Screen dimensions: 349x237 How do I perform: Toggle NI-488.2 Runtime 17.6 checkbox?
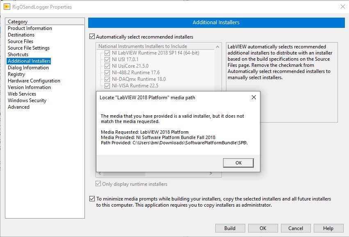pyautogui.click(x=107, y=73)
